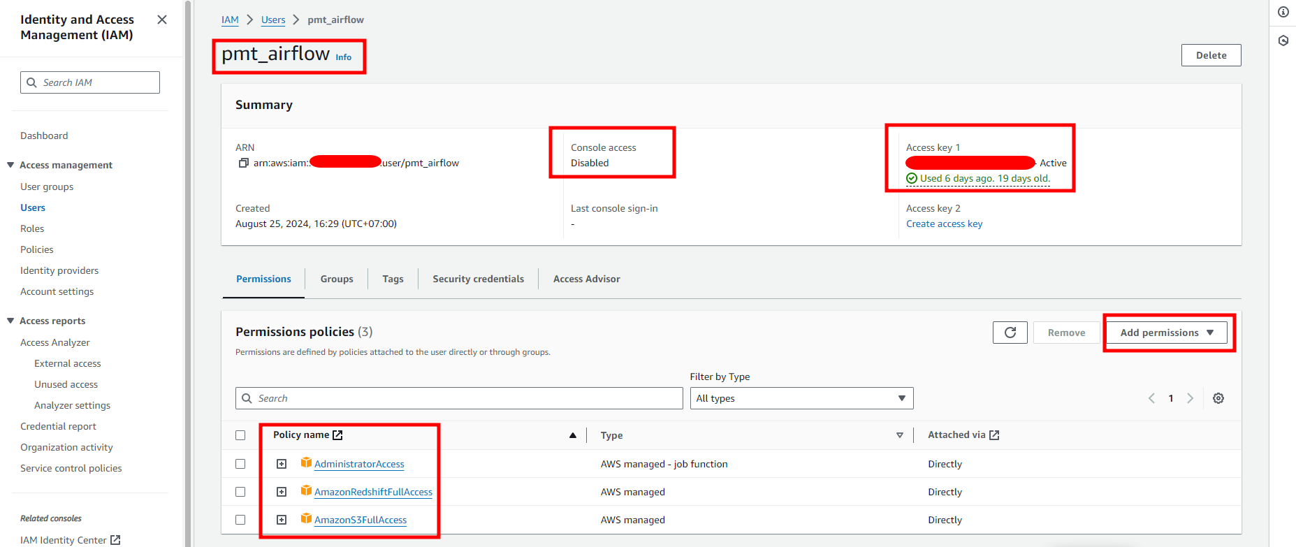Check the AmazonRedshiftFullAccess row checkbox
Screen dimensions: 1296x547
pos(240,492)
